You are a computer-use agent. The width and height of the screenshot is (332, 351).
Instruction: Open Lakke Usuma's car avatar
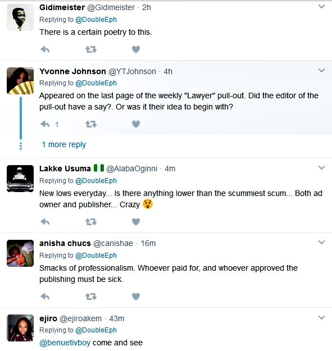tap(20, 179)
